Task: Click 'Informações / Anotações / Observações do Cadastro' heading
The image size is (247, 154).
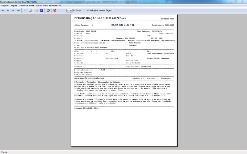Action: pyautogui.click(x=97, y=82)
